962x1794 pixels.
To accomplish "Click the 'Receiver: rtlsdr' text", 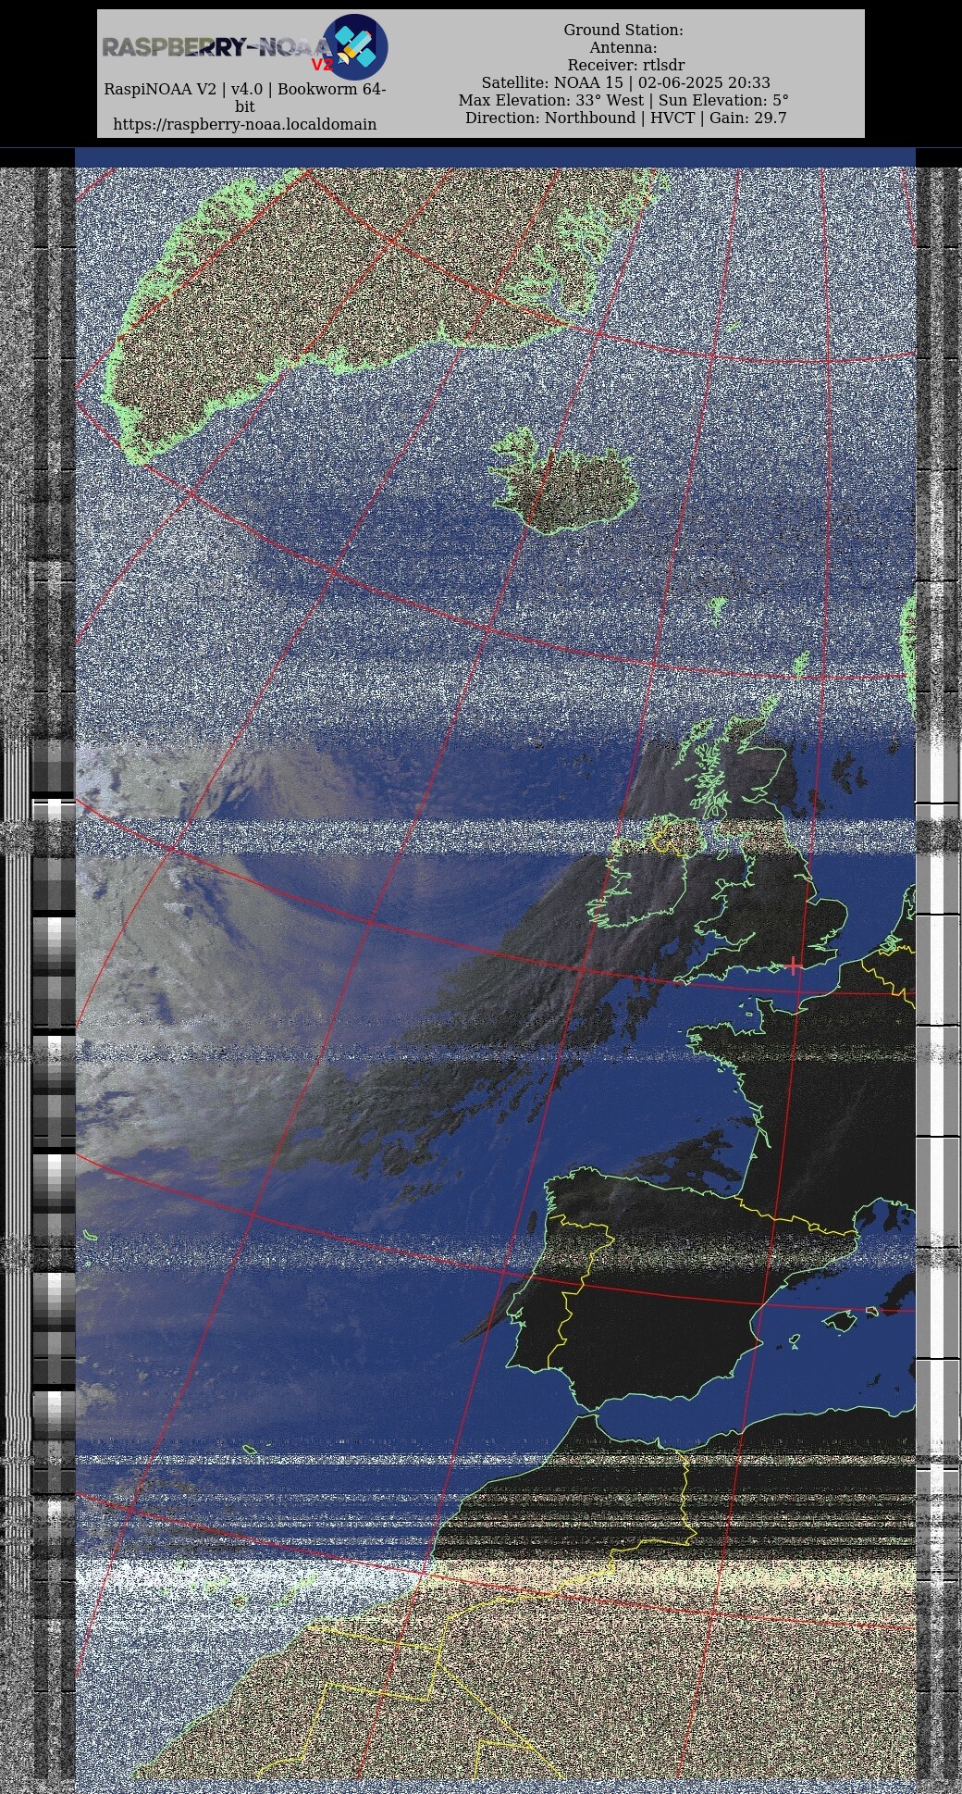I will pyautogui.click(x=625, y=66).
